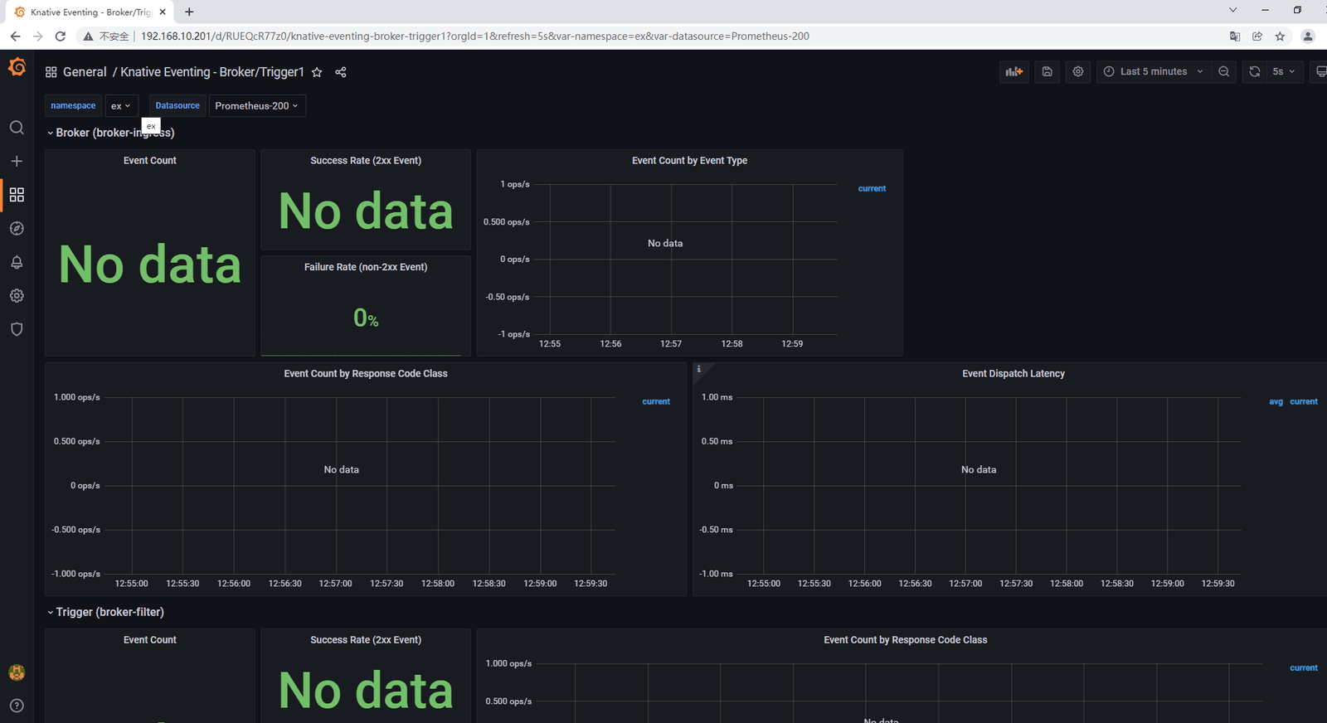Go to the General folder link
1327x723 pixels.
click(x=85, y=72)
